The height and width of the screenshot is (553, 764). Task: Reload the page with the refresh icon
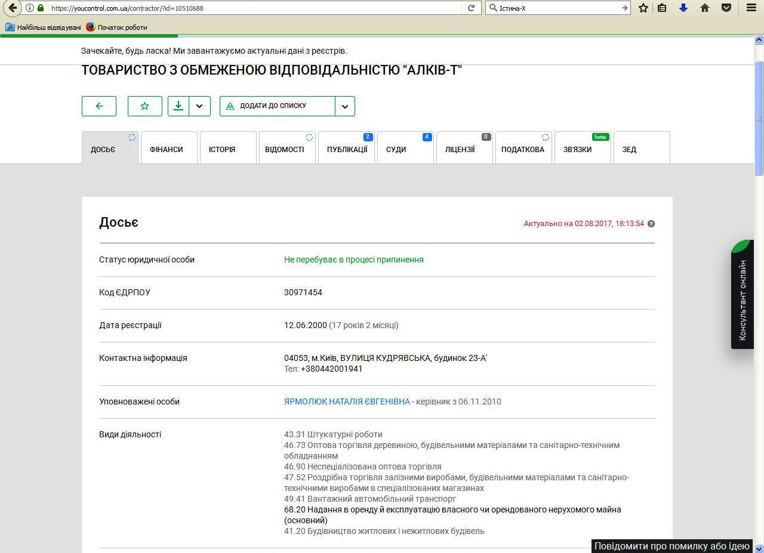tap(471, 8)
